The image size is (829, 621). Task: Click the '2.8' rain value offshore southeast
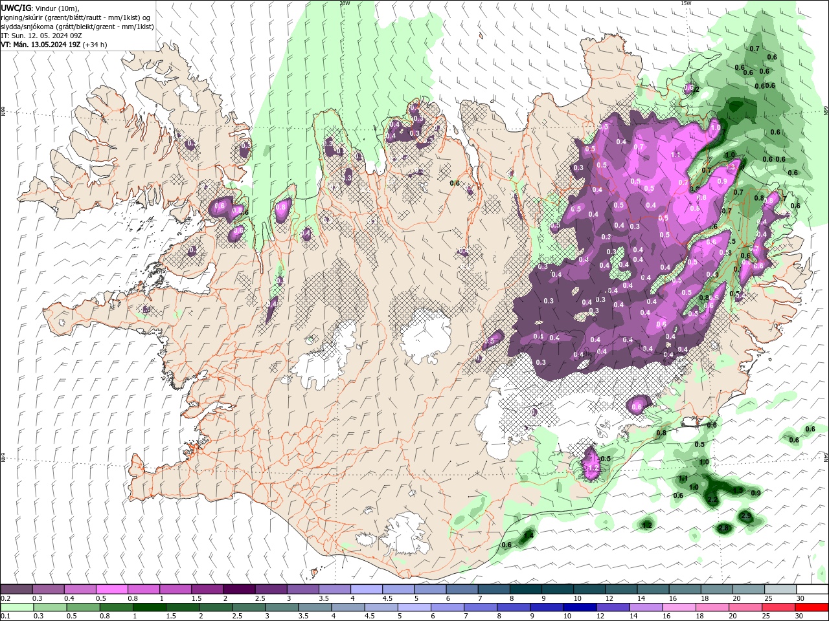tap(724, 528)
